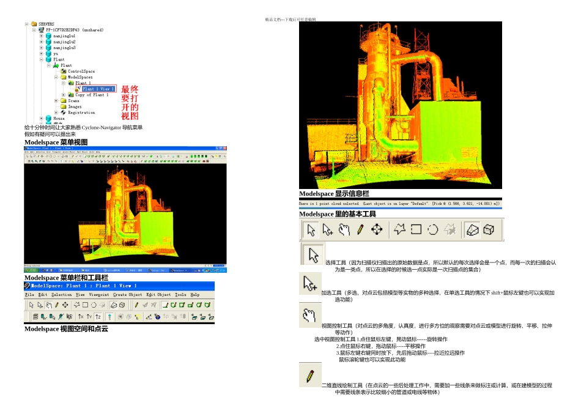The width and height of the screenshot is (581, 411).
Task: Switch to perspective view in ModelSpace menu-bar toolbar
Action: [114, 305]
